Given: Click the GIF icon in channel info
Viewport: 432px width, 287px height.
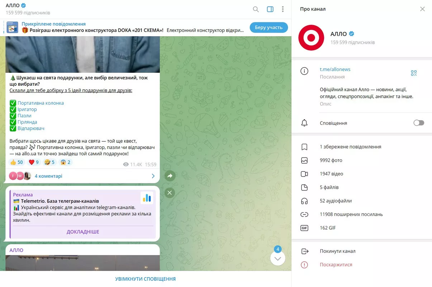Looking at the screenshot, I should (304, 228).
